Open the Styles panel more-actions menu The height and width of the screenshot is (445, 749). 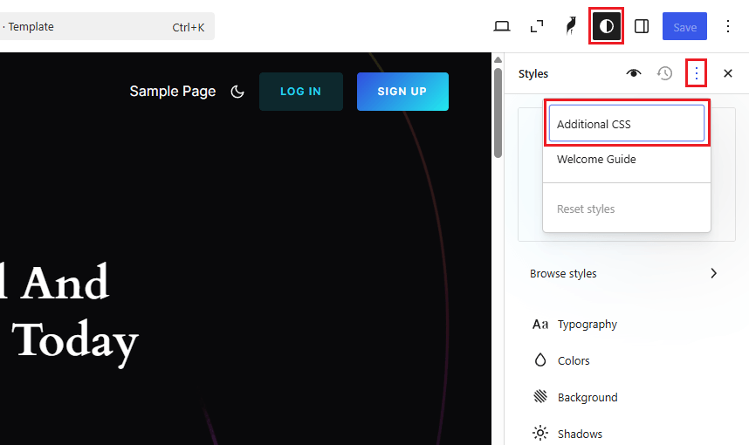696,73
